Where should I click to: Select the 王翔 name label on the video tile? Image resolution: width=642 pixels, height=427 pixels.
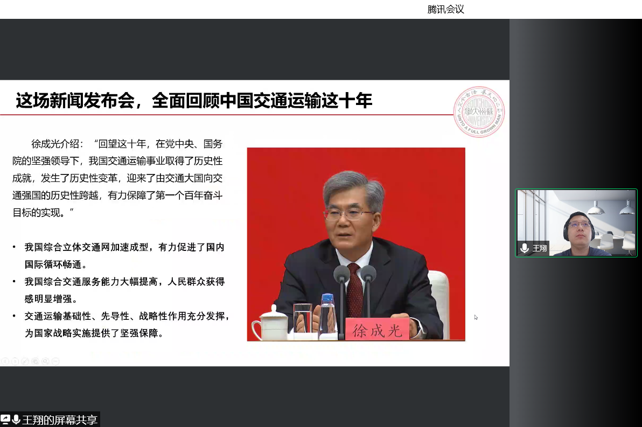click(x=539, y=248)
